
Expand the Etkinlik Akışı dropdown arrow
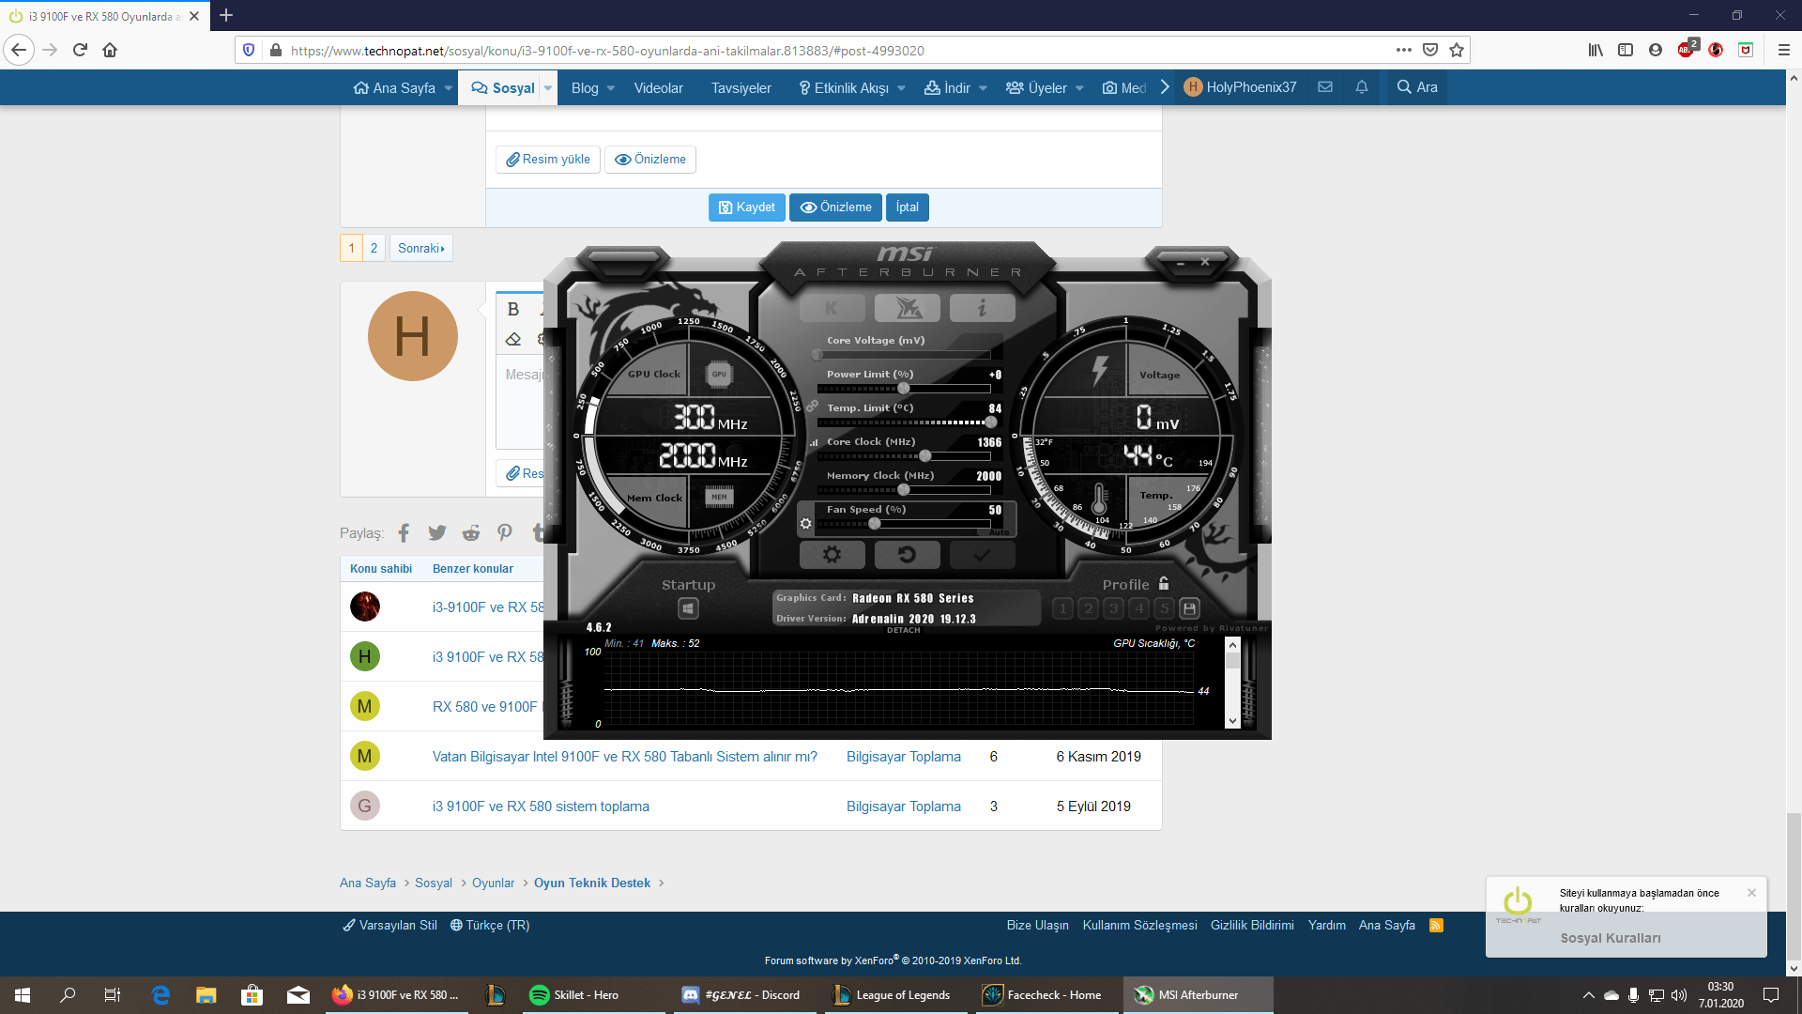click(x=901, y=88)
